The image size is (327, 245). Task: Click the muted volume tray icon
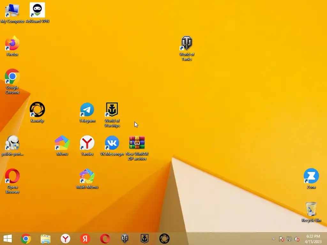(297, 239)
